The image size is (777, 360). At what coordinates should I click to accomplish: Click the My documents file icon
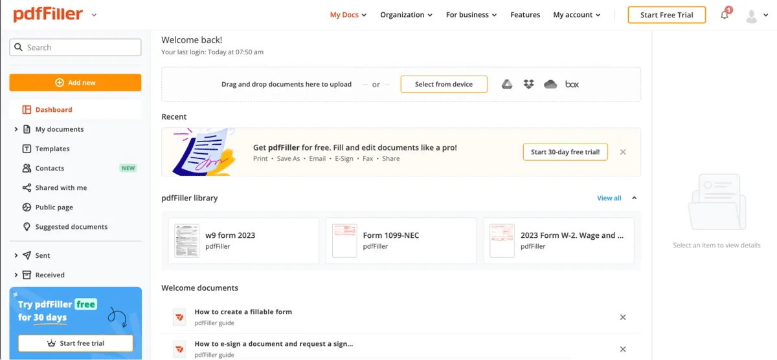click(27, 129)
